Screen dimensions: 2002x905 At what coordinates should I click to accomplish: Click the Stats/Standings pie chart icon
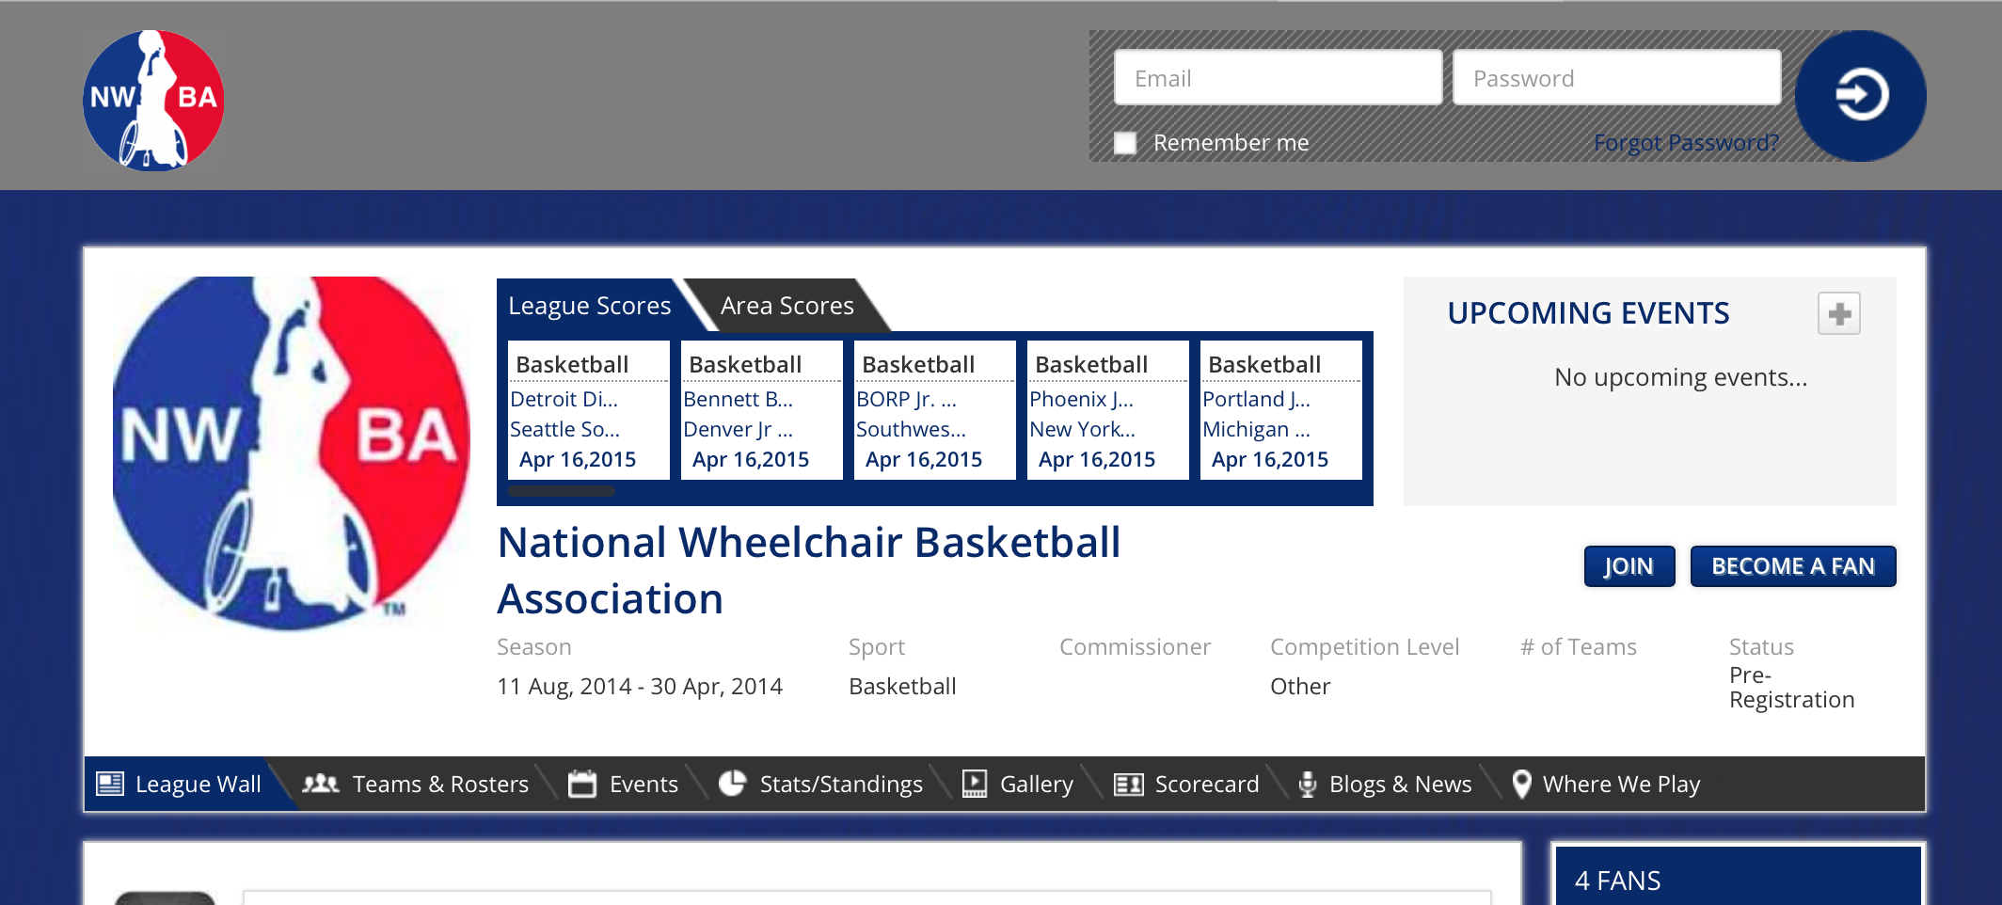(x=733, y=784)
